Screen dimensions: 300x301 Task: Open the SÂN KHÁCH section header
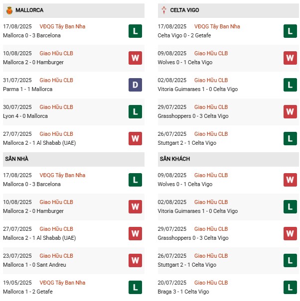(x=228, y=159)
